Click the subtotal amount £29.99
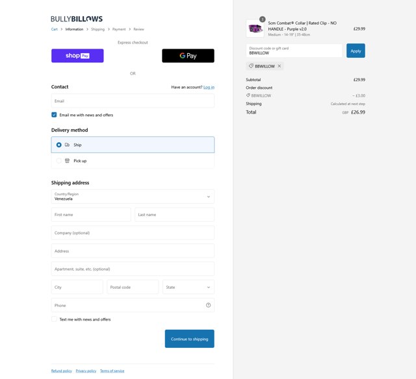 click(x=359, y=80)
